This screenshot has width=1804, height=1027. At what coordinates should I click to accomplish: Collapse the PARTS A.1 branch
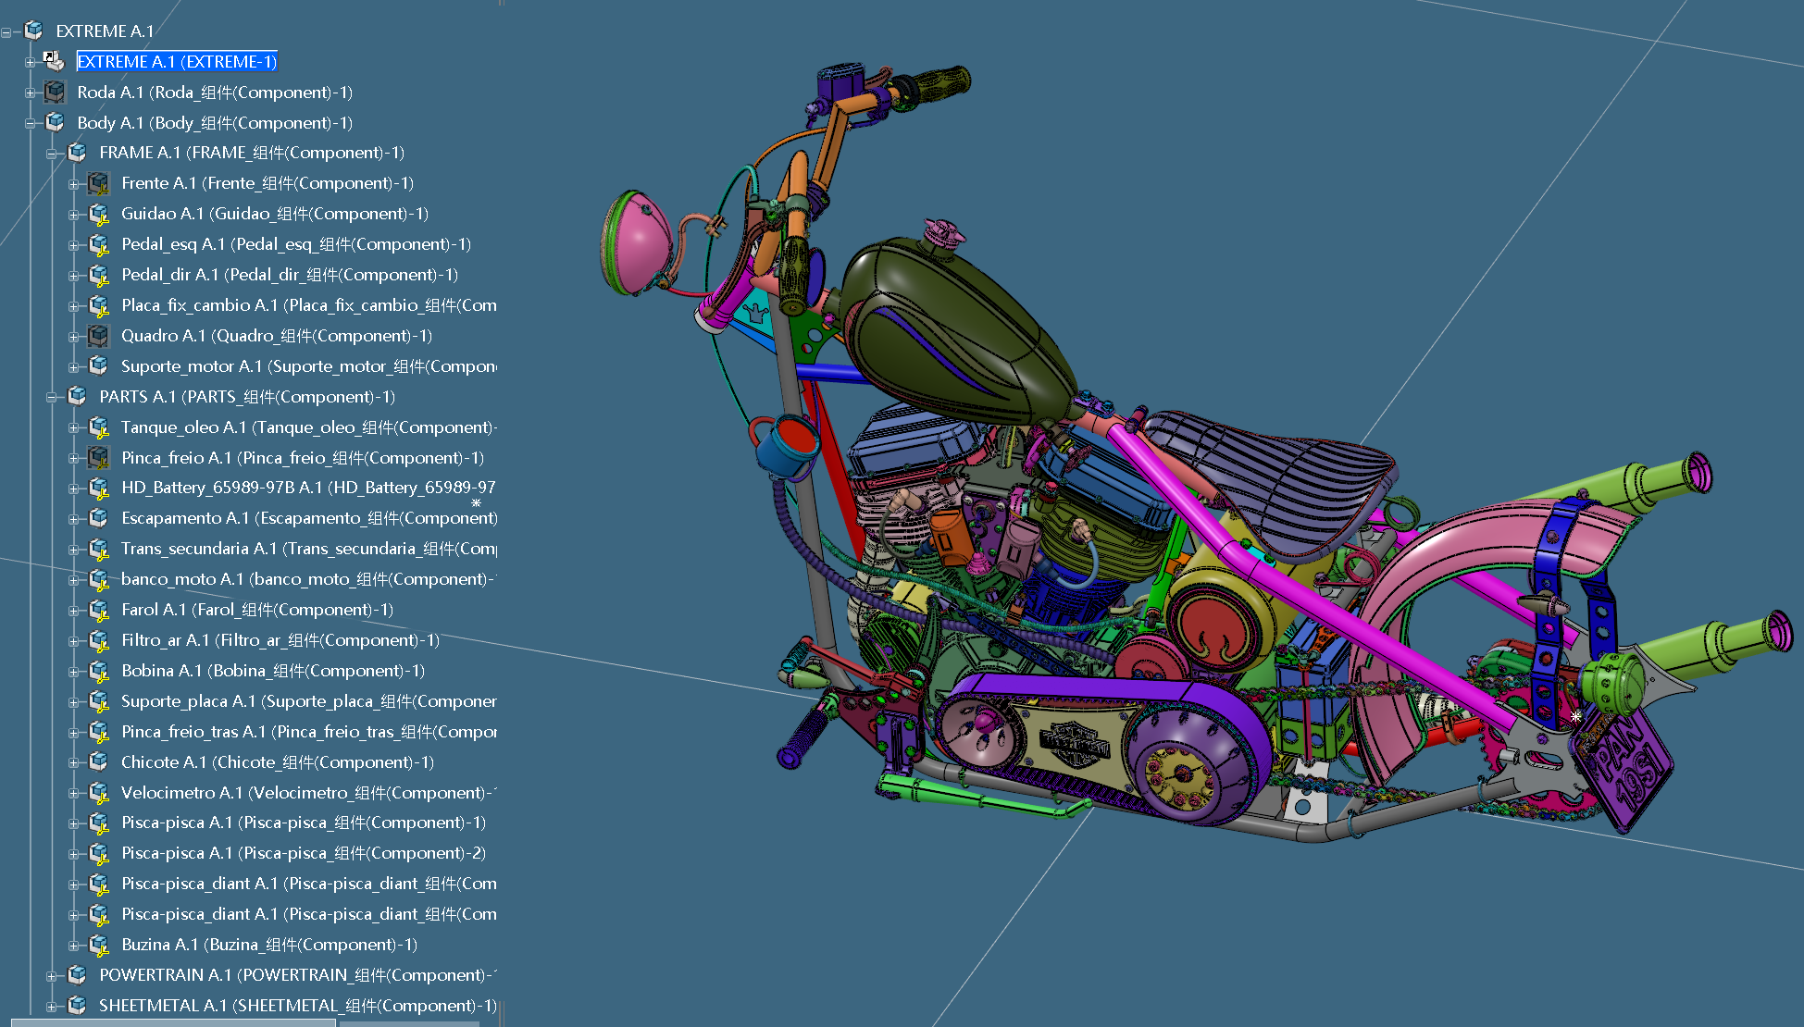click(52, 398)
